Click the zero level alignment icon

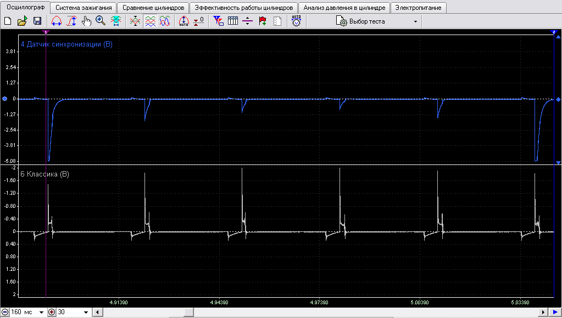coord(198,21)
